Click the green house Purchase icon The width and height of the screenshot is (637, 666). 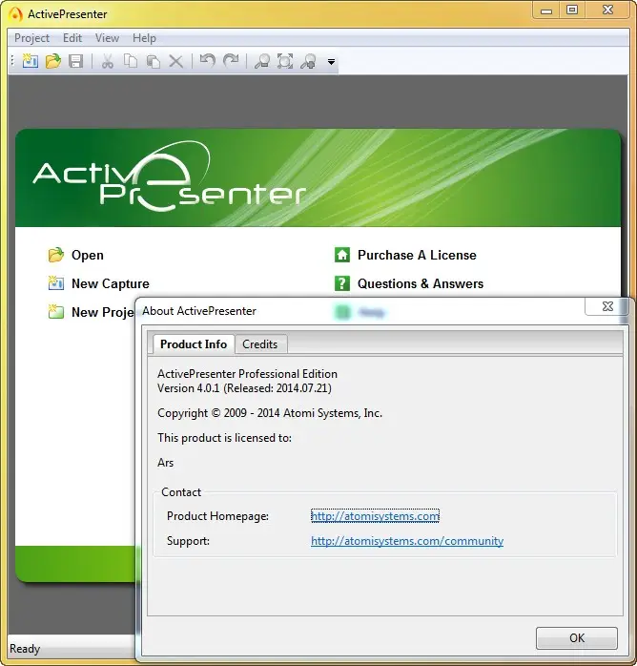342,255
